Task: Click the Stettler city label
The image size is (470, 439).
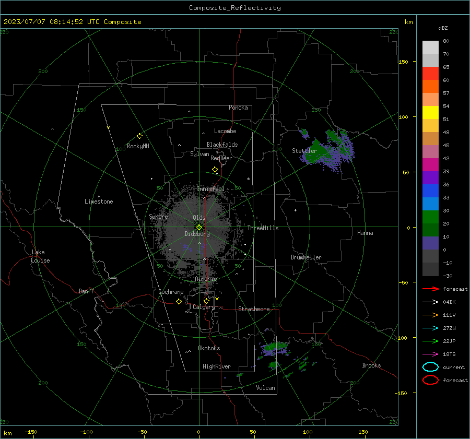Action: coord(304,151)
